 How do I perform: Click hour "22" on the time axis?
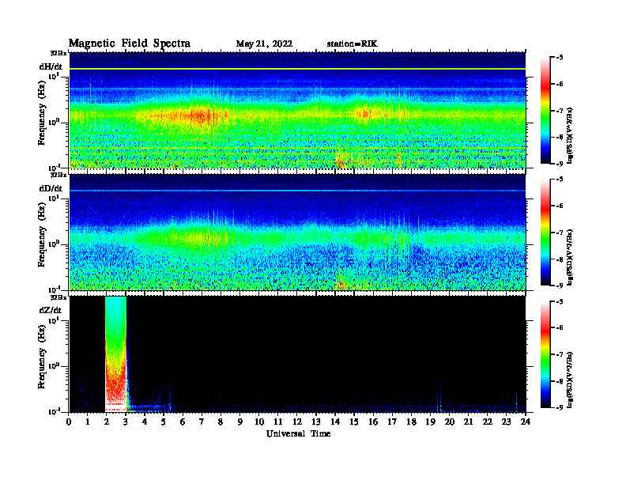click(487, 422)
